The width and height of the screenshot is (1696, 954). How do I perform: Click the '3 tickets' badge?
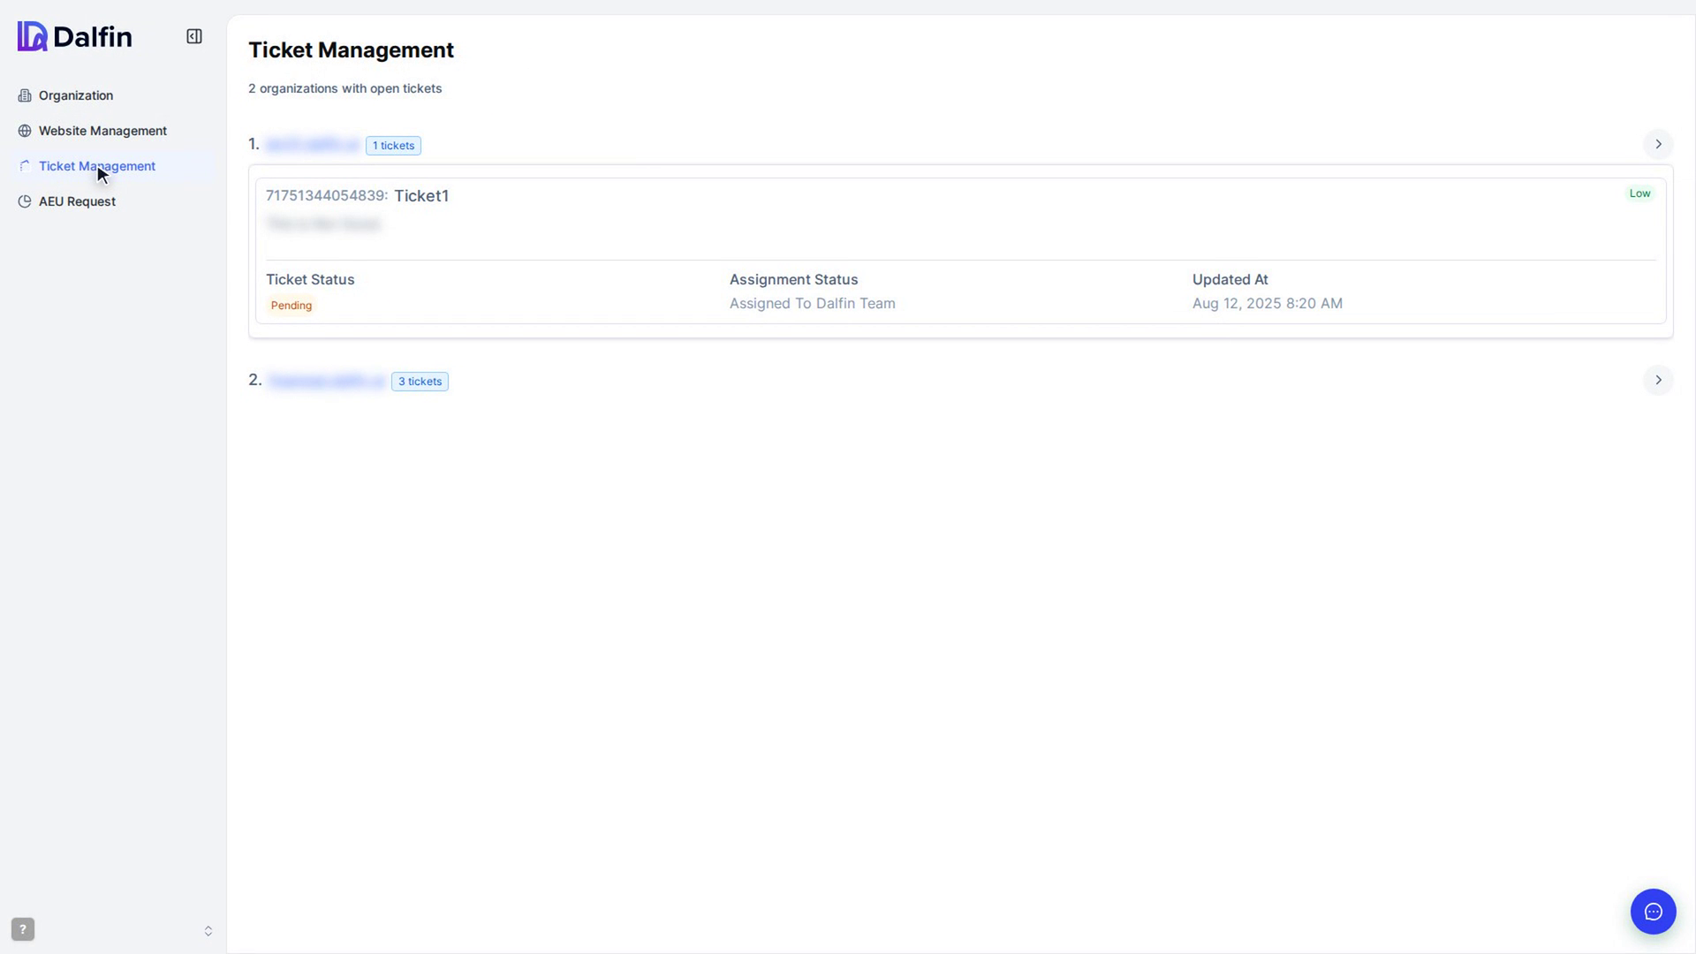click(420, 382)
